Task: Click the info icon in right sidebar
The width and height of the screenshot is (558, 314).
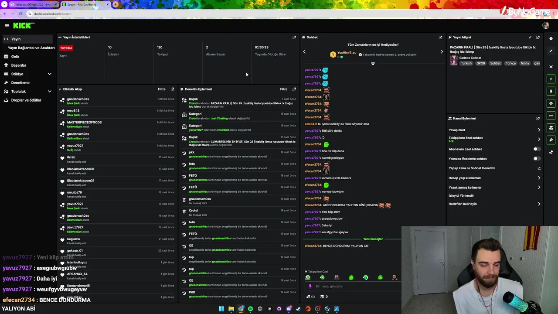Action: coord(551,39)
